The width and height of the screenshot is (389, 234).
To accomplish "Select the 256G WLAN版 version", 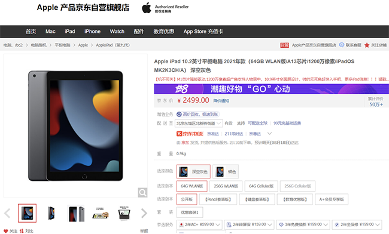I will [226, 186].
